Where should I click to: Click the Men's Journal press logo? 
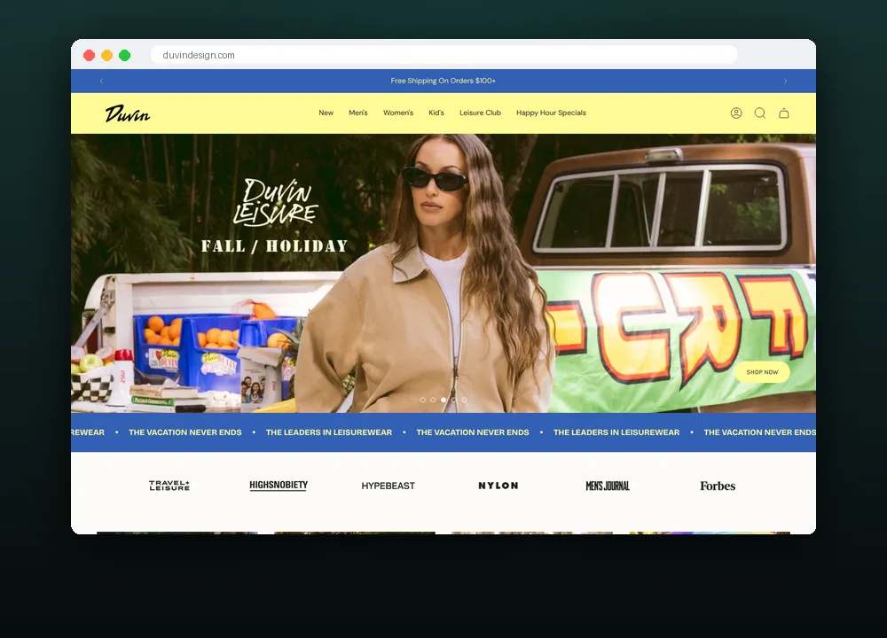608,486
